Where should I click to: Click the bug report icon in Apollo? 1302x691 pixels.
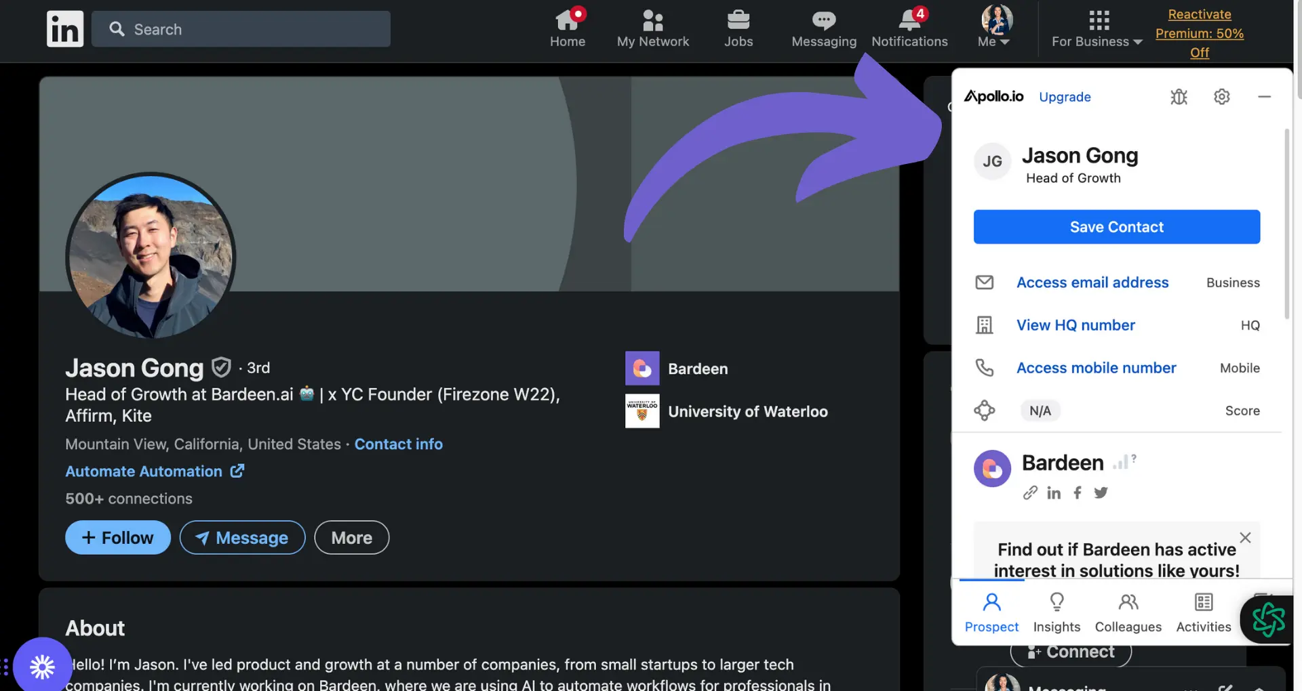click(1179, 97)
